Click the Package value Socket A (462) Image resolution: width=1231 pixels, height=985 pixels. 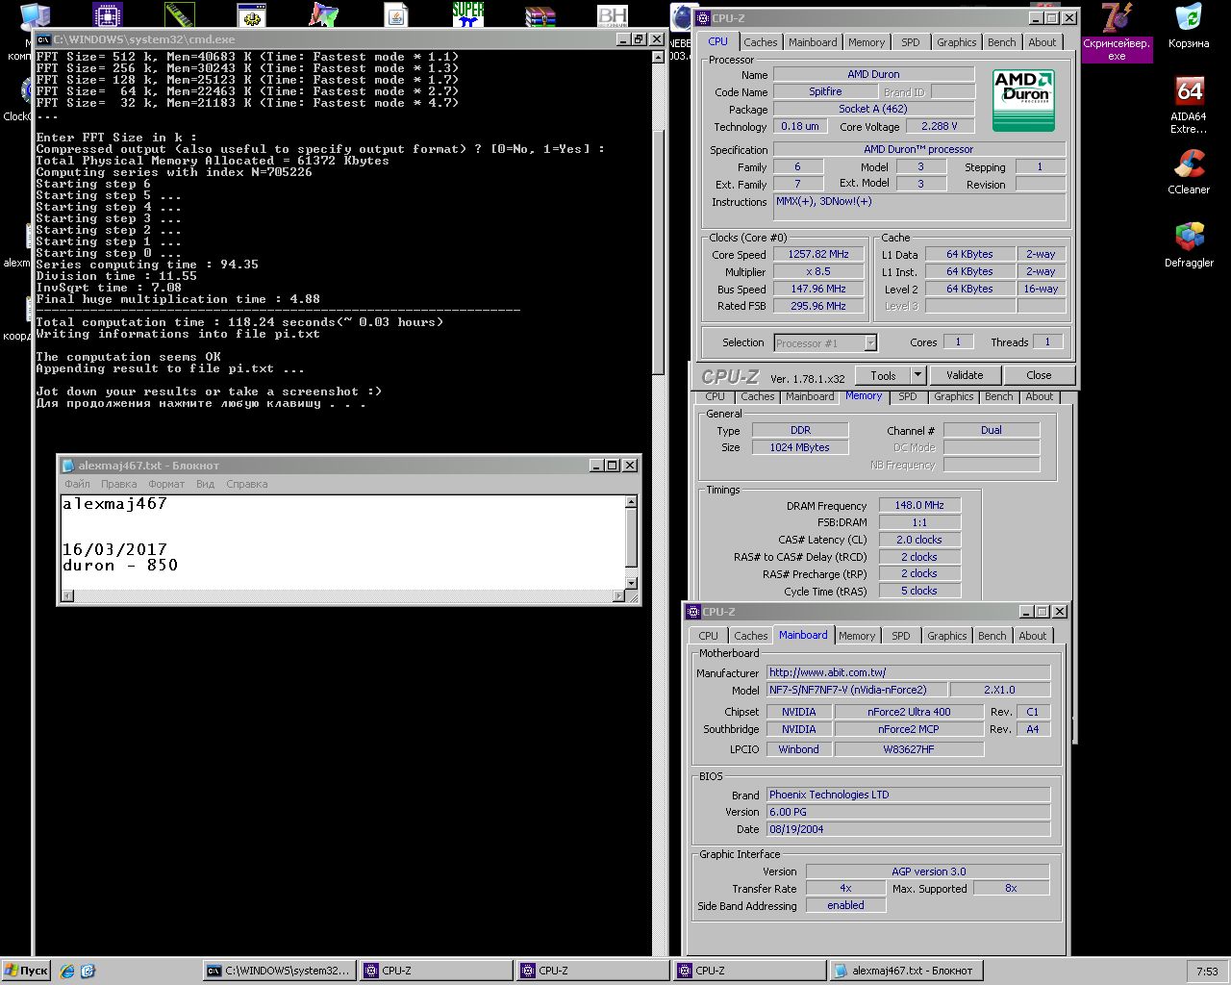[872, 109]
